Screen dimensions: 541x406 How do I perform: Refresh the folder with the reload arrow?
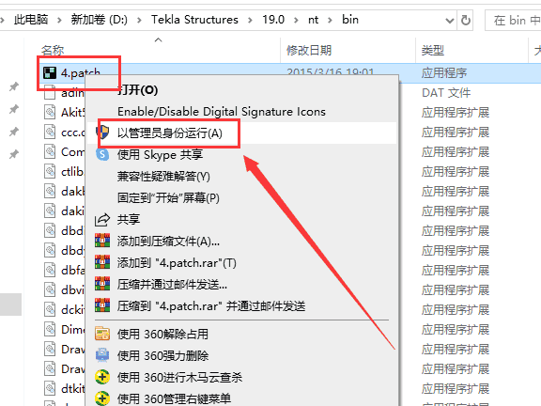(x=466, y=20)
